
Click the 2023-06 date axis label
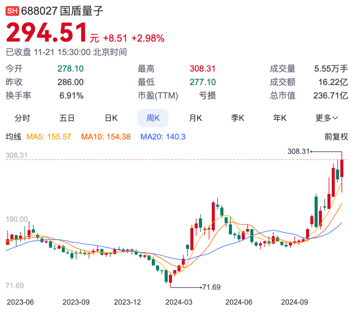(x=20, y=302)
